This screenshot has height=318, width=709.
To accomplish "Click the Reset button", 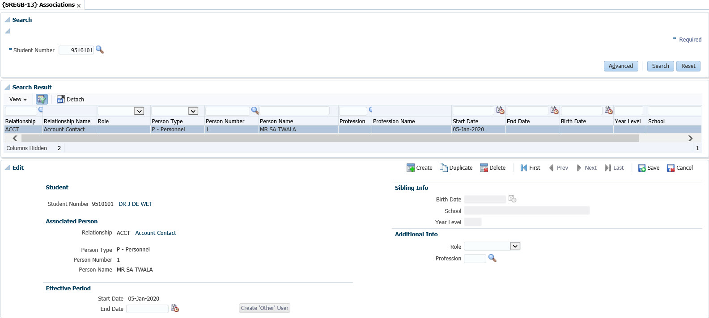I will pyautogui.click(x=688, y=66).
